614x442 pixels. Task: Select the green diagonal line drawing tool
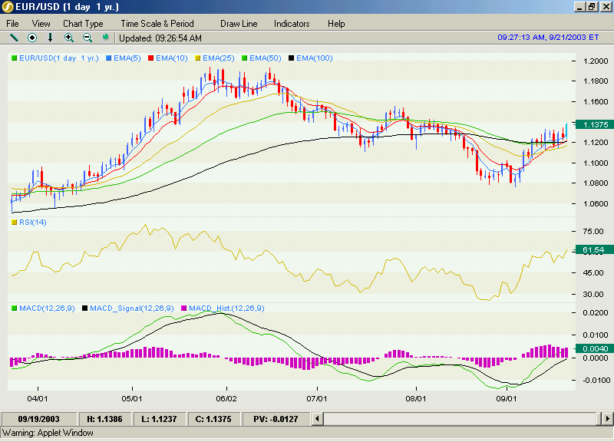14,38
